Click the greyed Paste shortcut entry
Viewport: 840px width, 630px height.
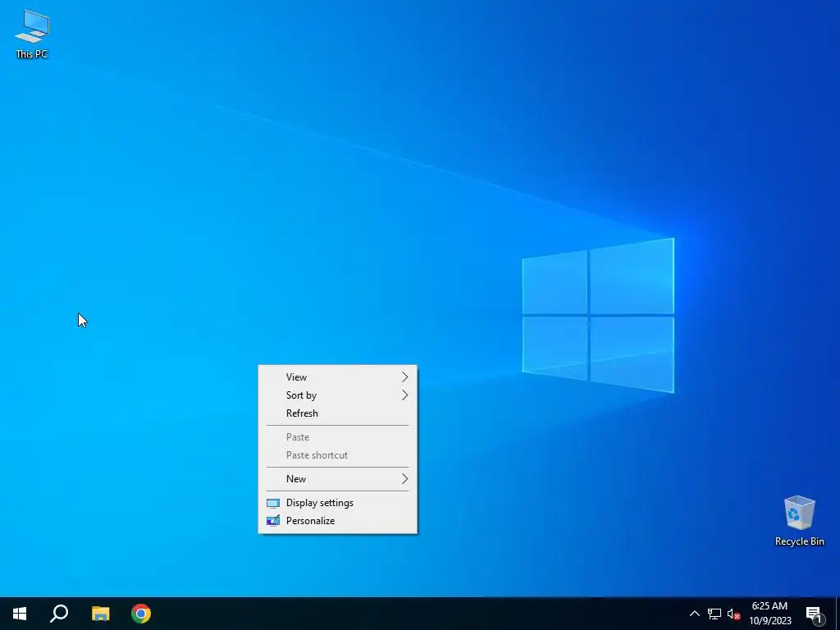337,455
